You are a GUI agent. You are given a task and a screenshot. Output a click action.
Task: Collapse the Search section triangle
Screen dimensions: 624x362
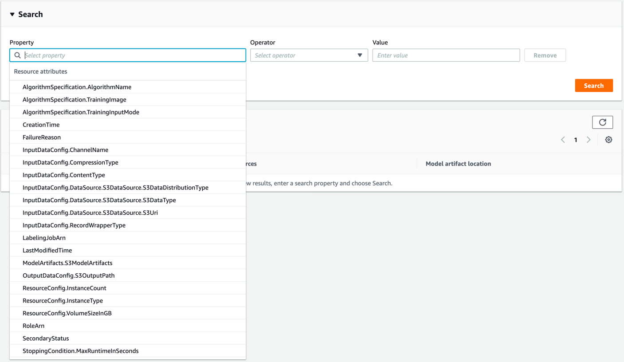12,15
